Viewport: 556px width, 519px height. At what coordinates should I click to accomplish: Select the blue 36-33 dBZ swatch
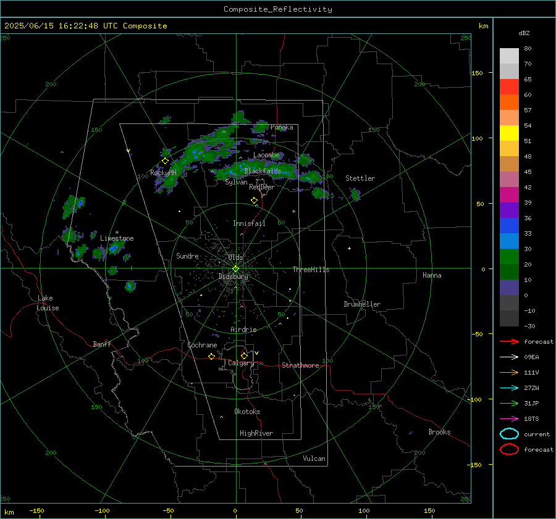pyautogui.click(x=509, y=226)
